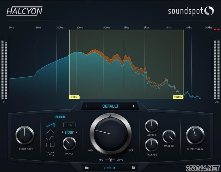The image size is (221, 172).
Task: Toggle the M/S DRIVE switch
Action: click(110, 160)
